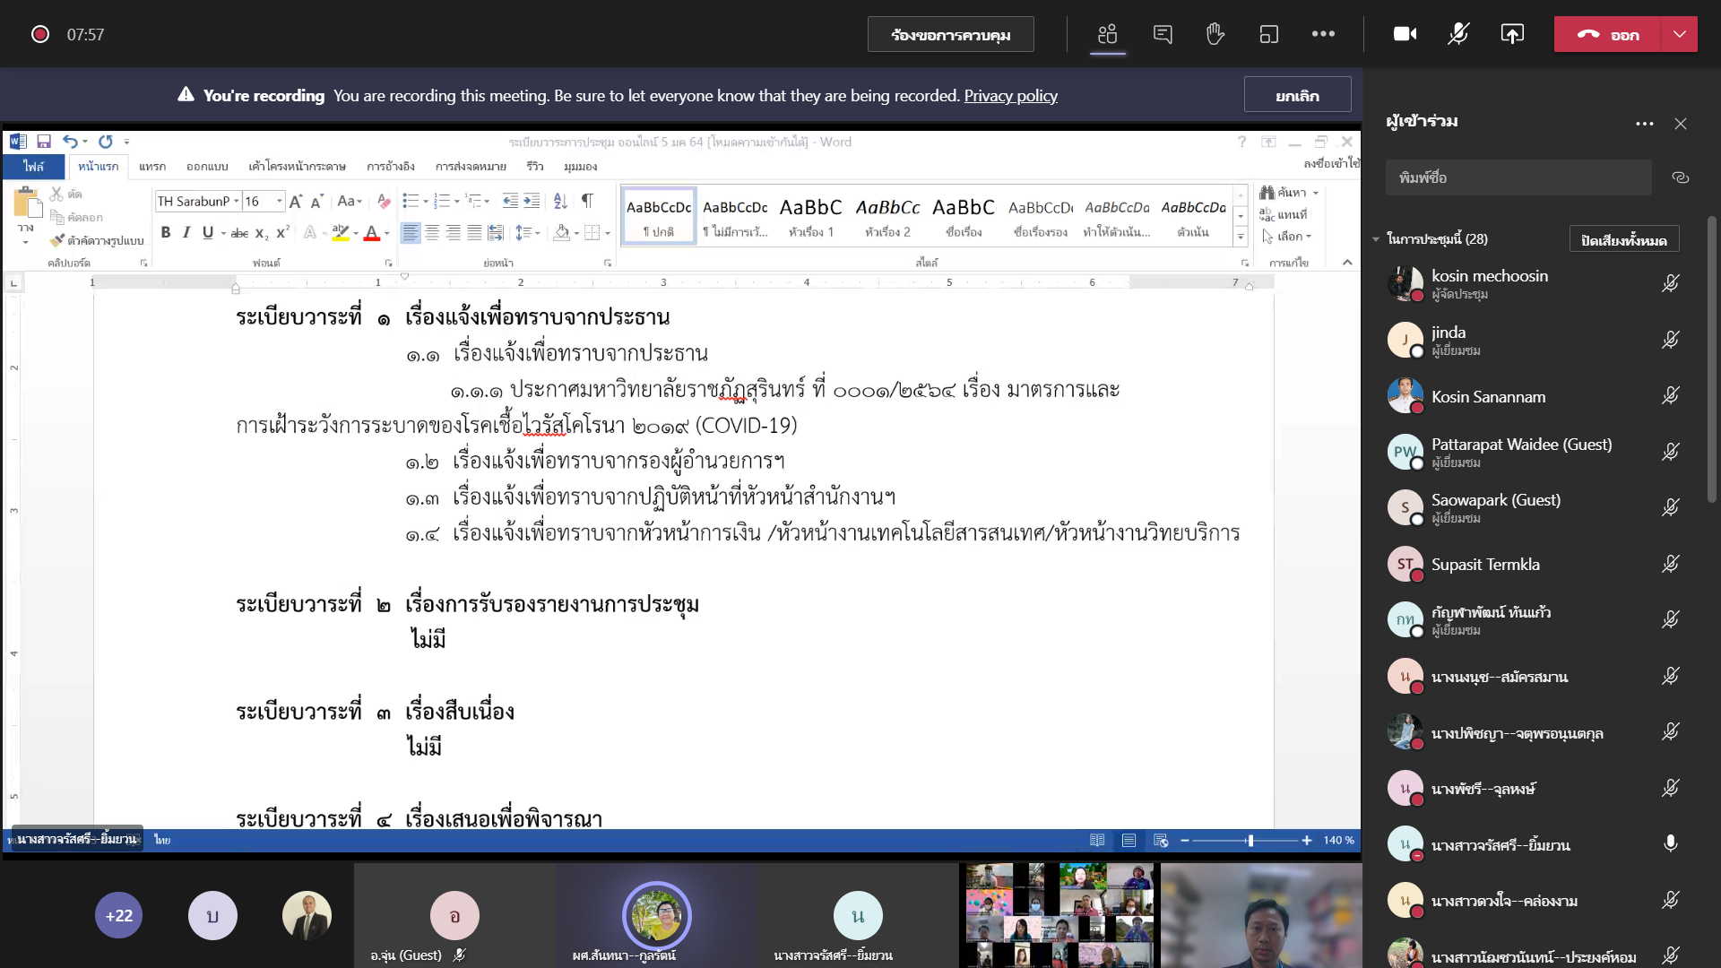Toggle mic for นางสาวจรัสศรี participant
This screenshot has height=968, width=1721.
(x=1670, y=844)
